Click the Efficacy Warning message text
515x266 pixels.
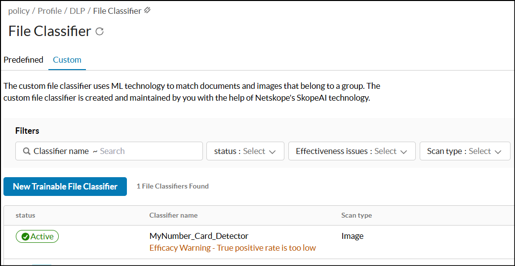pos(233,248)
